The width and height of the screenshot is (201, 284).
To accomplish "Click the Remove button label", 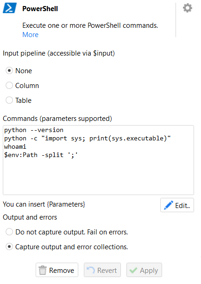I will point(62,271).
